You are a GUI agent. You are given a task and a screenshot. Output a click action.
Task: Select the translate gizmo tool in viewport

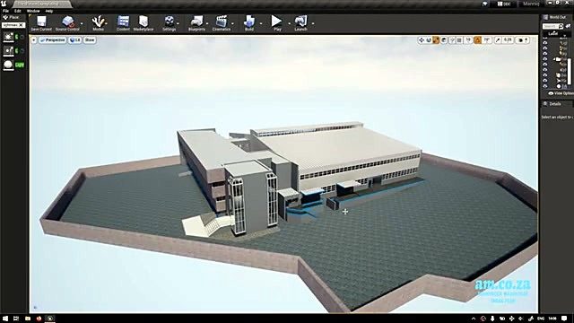(x=422, y=39)
